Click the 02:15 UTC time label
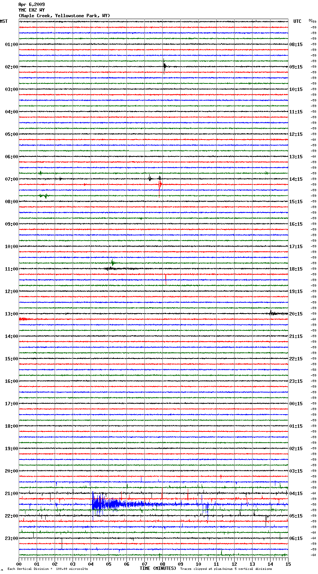The image size is (318, 574). tap(296, 449)
